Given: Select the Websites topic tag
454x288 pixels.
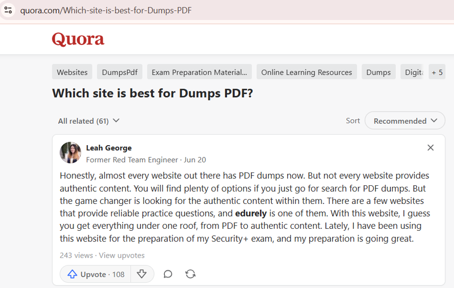Looking at the screenshot, I should click(x=72, y=72).
